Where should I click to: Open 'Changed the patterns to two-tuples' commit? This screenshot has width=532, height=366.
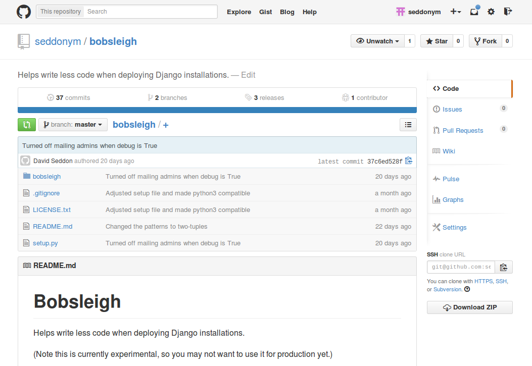click(x=157, y=226)
